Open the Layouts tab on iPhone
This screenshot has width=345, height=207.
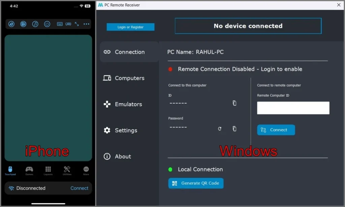[x=48, y=171]
